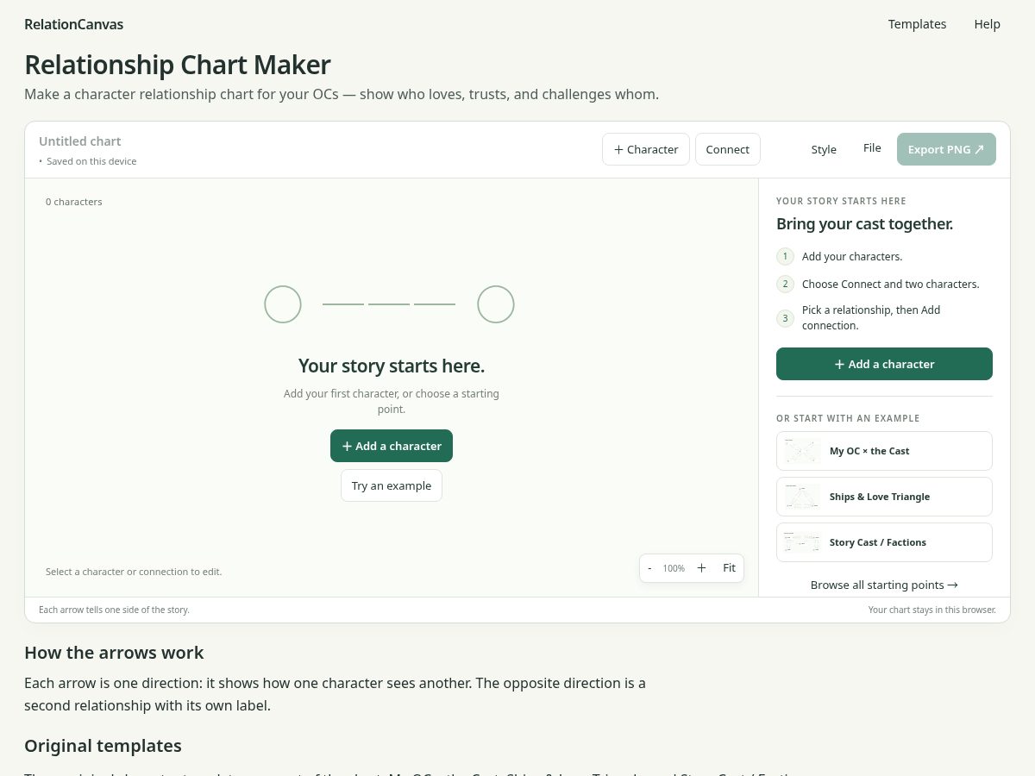Click the right circle in the placeholder illustration
This screenshot has width=1035, height=776.
click(496, 304)
